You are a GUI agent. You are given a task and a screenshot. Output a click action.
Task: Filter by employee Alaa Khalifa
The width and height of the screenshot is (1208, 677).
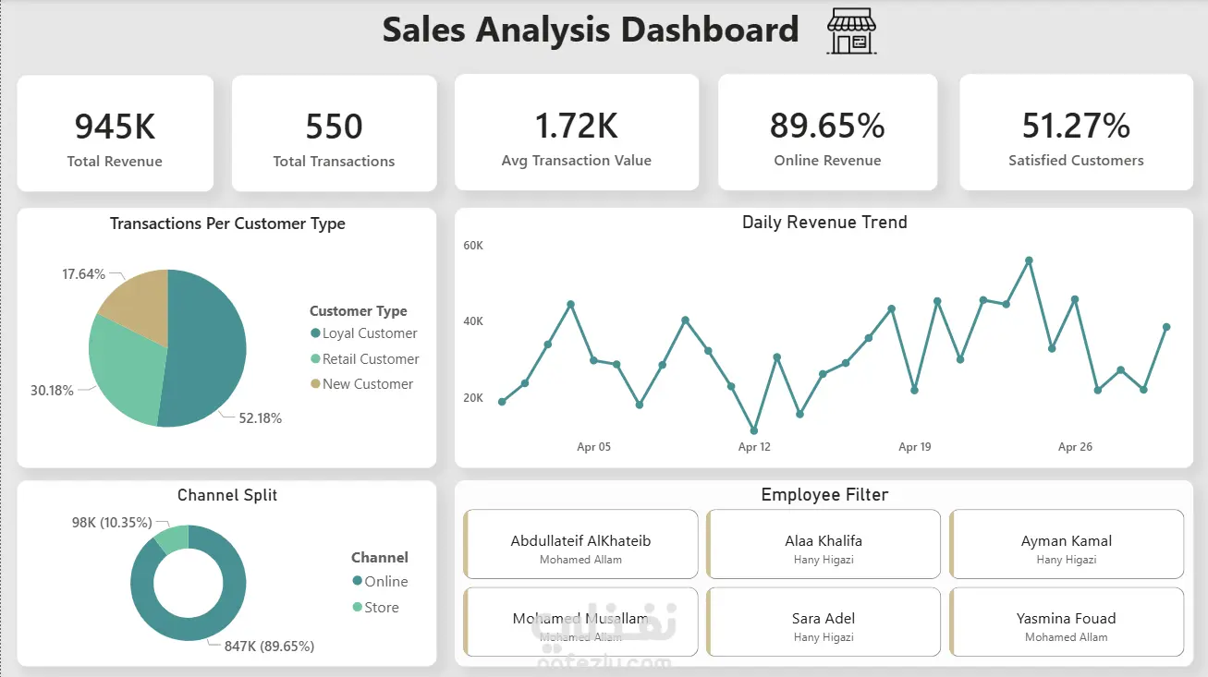click(824, 544)
